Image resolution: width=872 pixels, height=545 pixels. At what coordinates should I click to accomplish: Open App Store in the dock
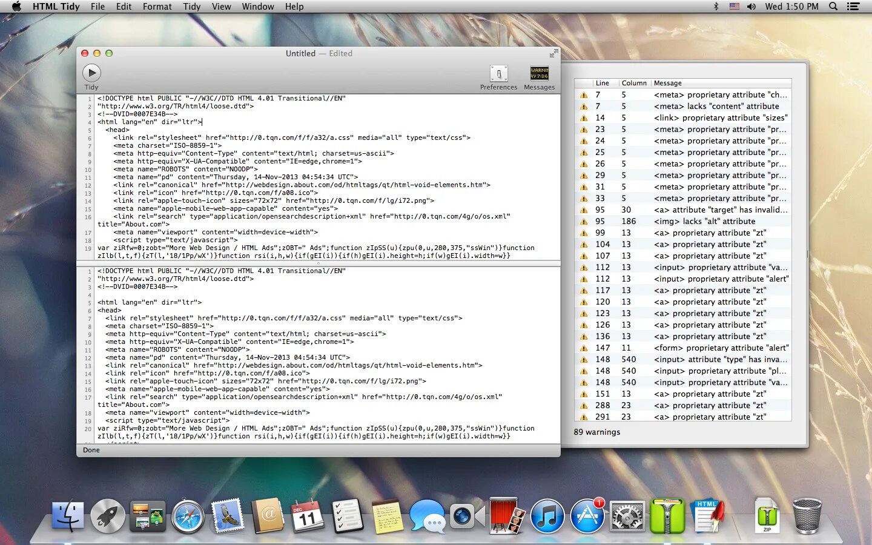coord(587,517)
